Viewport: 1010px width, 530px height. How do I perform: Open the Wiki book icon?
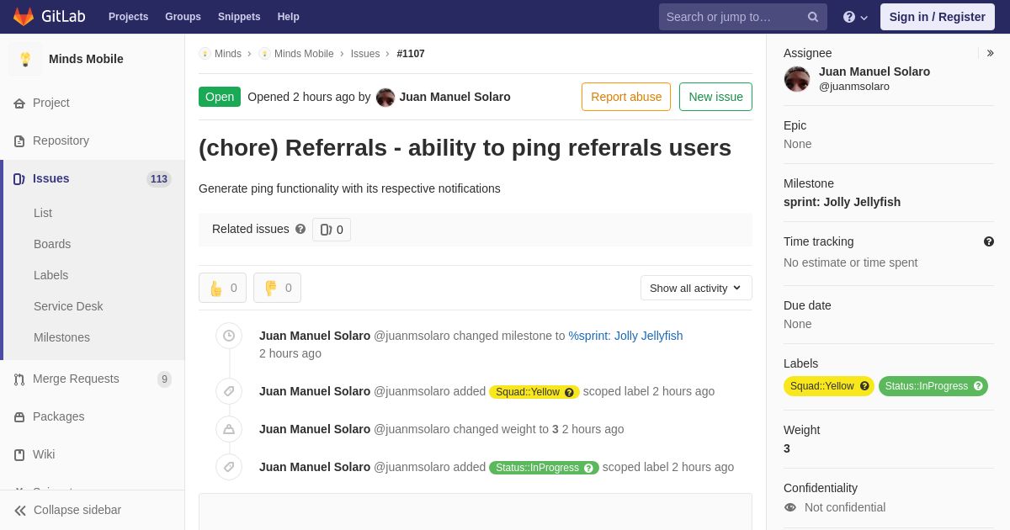tap(19, 455)
